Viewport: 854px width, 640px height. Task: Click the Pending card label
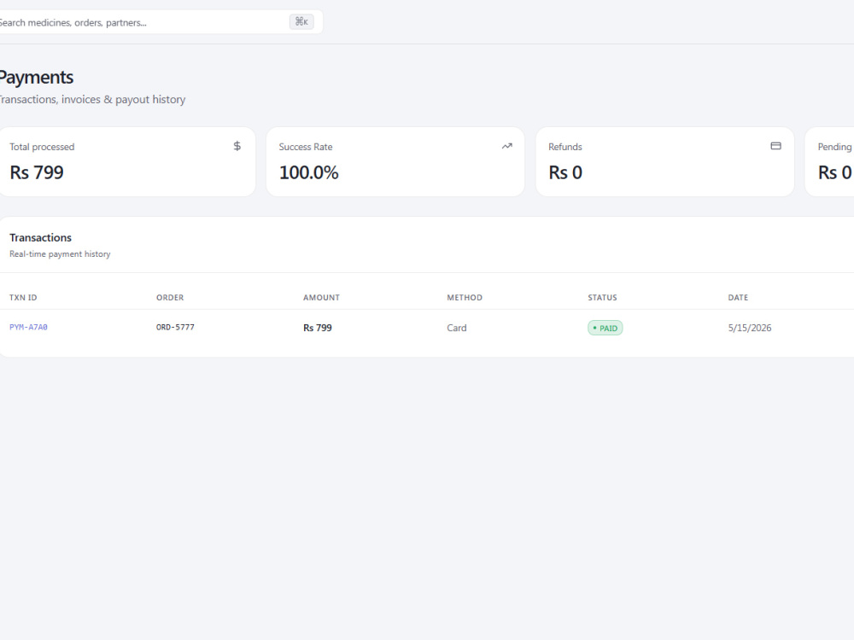point(834,147)
